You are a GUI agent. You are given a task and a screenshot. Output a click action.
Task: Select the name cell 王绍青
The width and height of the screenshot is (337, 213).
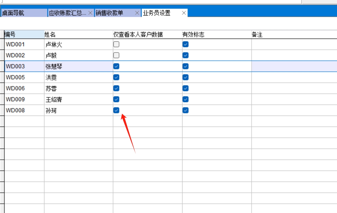pyautogui.click(x=78, y=99)
